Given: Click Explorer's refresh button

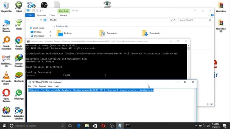Looking at the screenshot, I should [174, 20].
